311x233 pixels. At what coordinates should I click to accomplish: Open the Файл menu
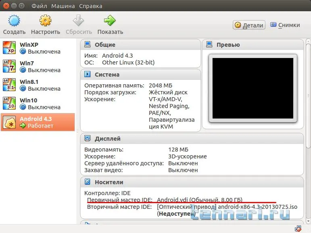tap(39, 6)
